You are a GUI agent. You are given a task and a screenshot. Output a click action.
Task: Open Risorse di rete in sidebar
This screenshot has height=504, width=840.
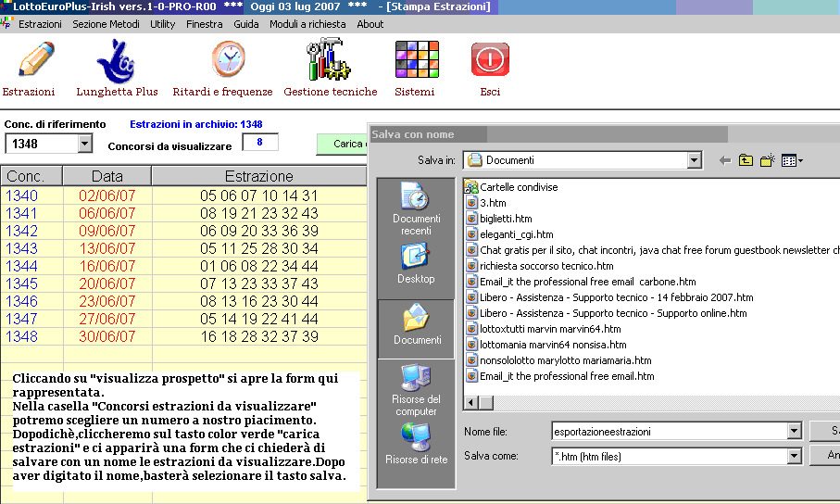[416, 444]
